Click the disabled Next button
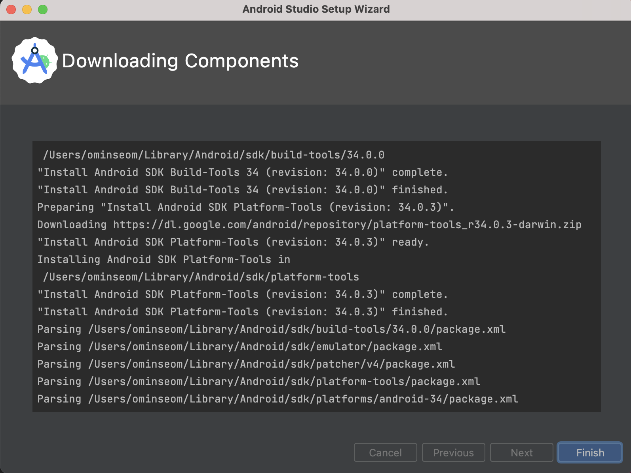Image resolution: width=631 pixels, height=473 pixels. (x=521, y=452)
